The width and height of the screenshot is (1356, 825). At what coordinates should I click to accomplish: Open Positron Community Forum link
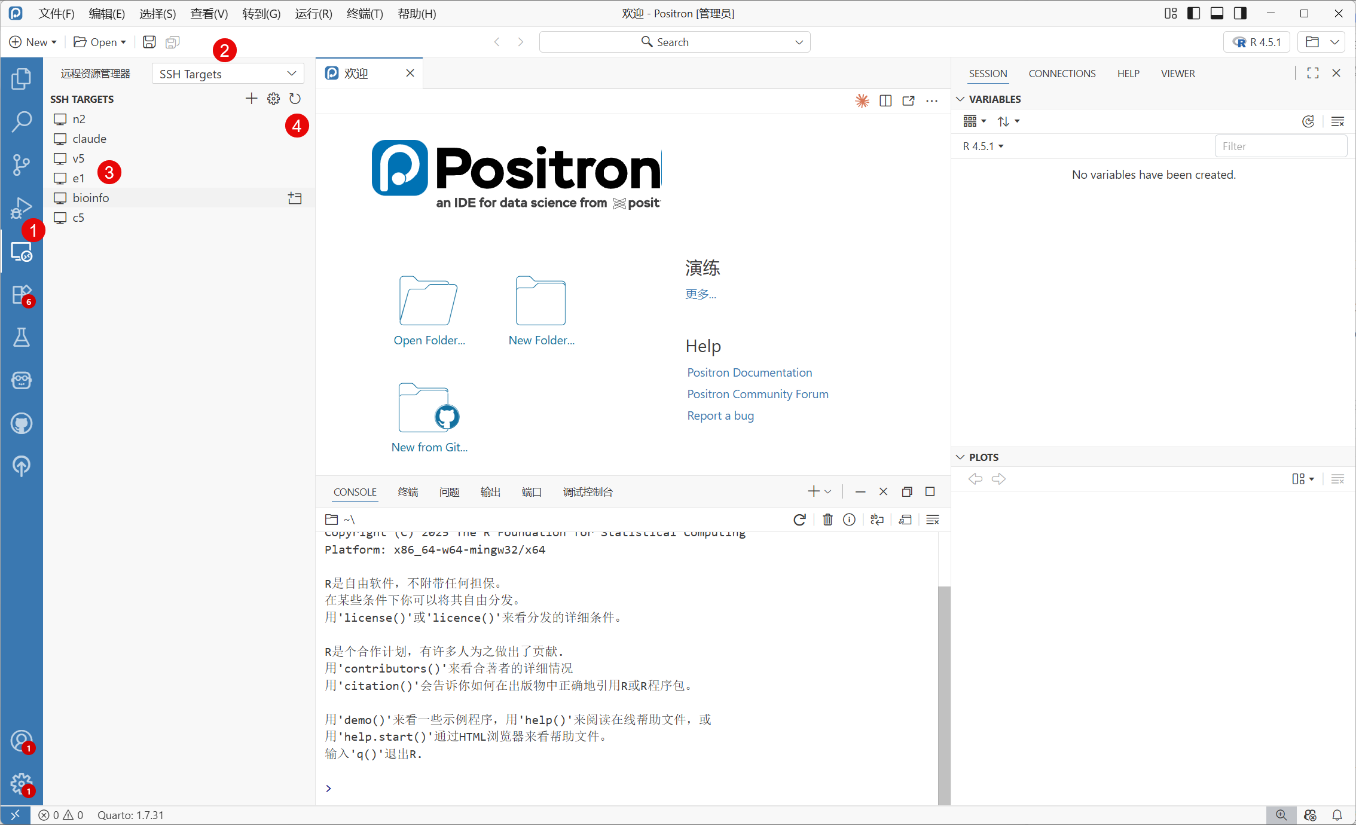coord(758,394)
